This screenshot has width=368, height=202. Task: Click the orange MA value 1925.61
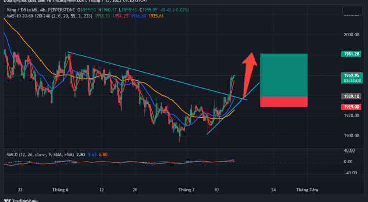[x=156, y=16]
